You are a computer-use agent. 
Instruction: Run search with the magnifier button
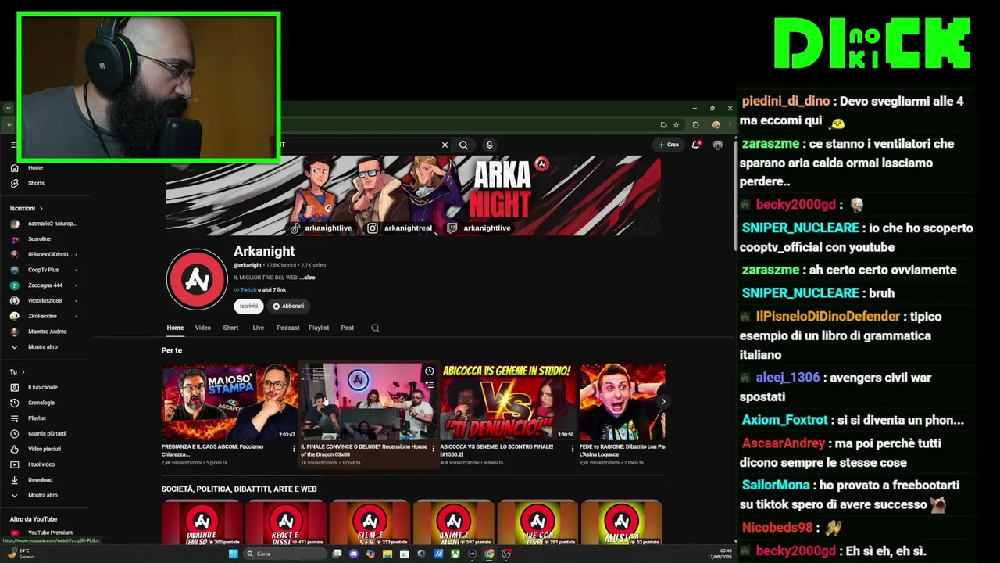click(463, 145)
